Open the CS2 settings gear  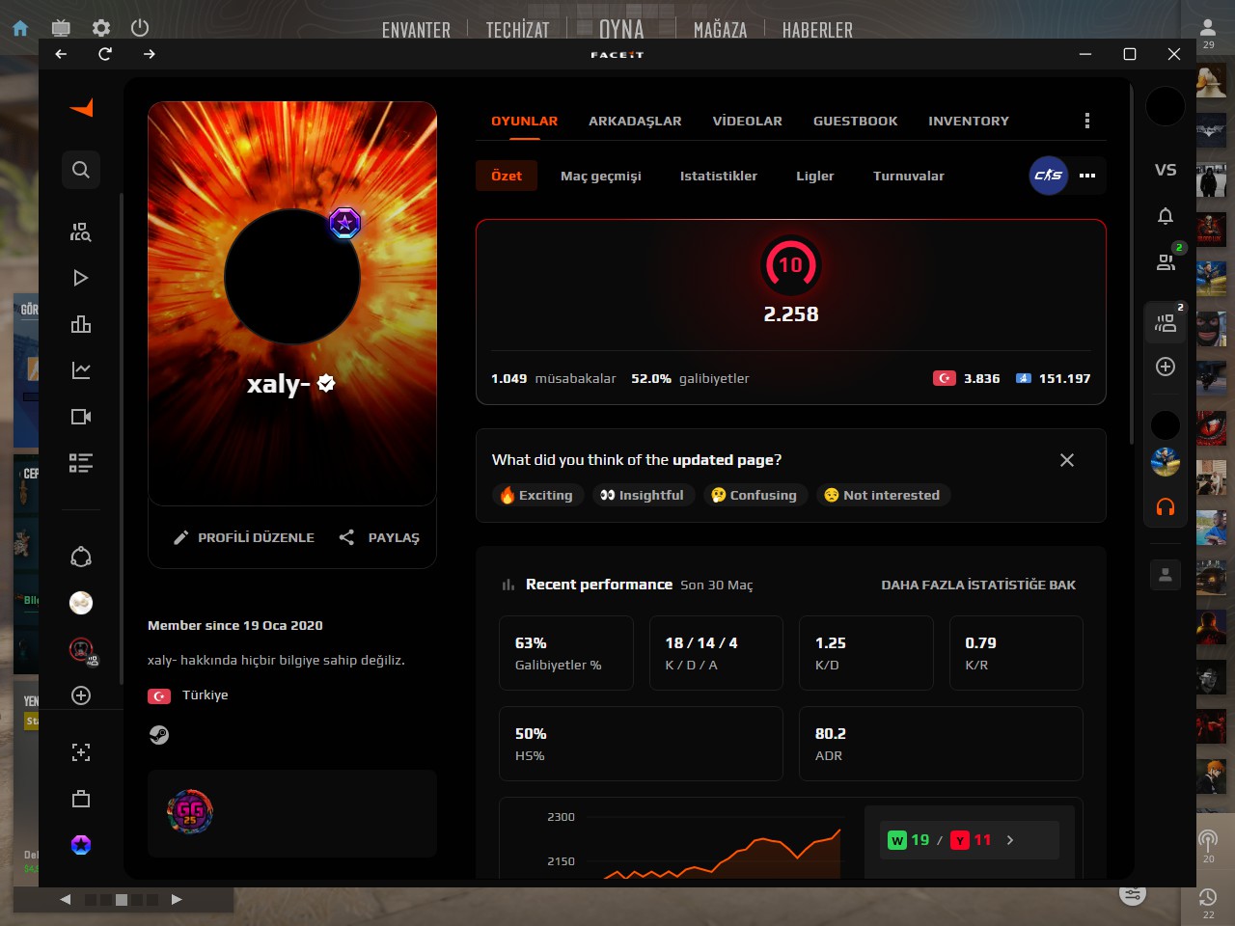click(x=101, y=28)
